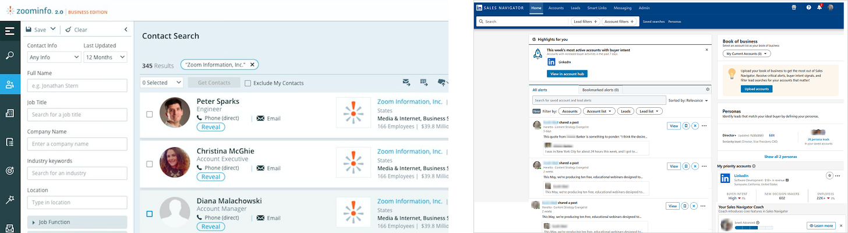
Task: Change the Sorted by: Relevance dropdown
Action: pyautogui.click(x=688, y=100)
